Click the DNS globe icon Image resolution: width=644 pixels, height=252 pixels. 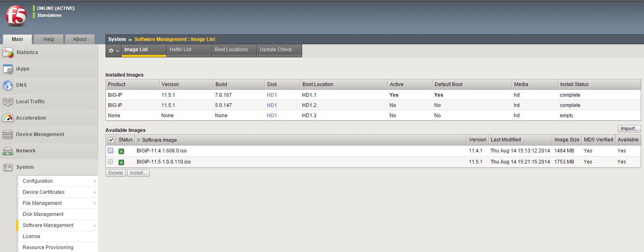(8, 85)
